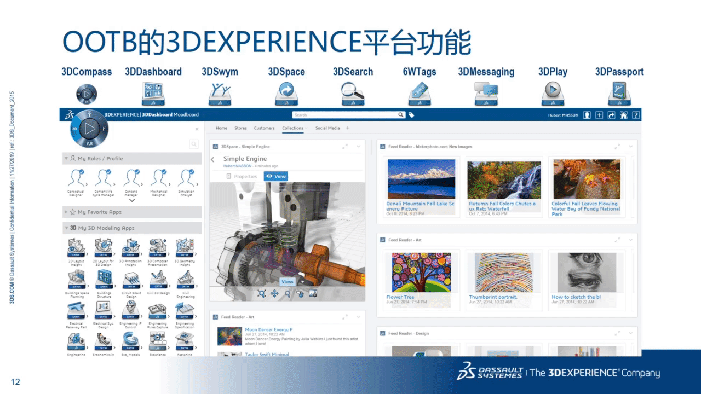
Task: Toggle the Content life cycle manager role
Action: click(x=104, y=182)
